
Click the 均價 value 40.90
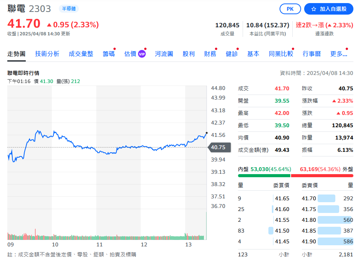(282, 138)
